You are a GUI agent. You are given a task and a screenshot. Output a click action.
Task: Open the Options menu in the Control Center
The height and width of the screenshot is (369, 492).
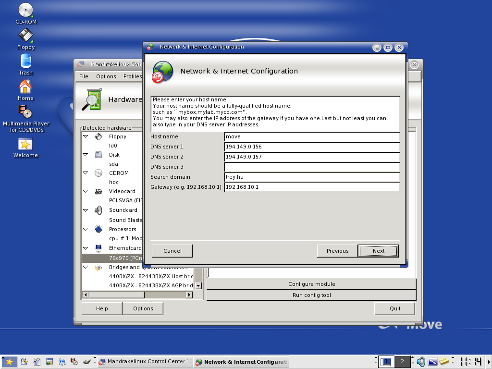tap(106, 76)
